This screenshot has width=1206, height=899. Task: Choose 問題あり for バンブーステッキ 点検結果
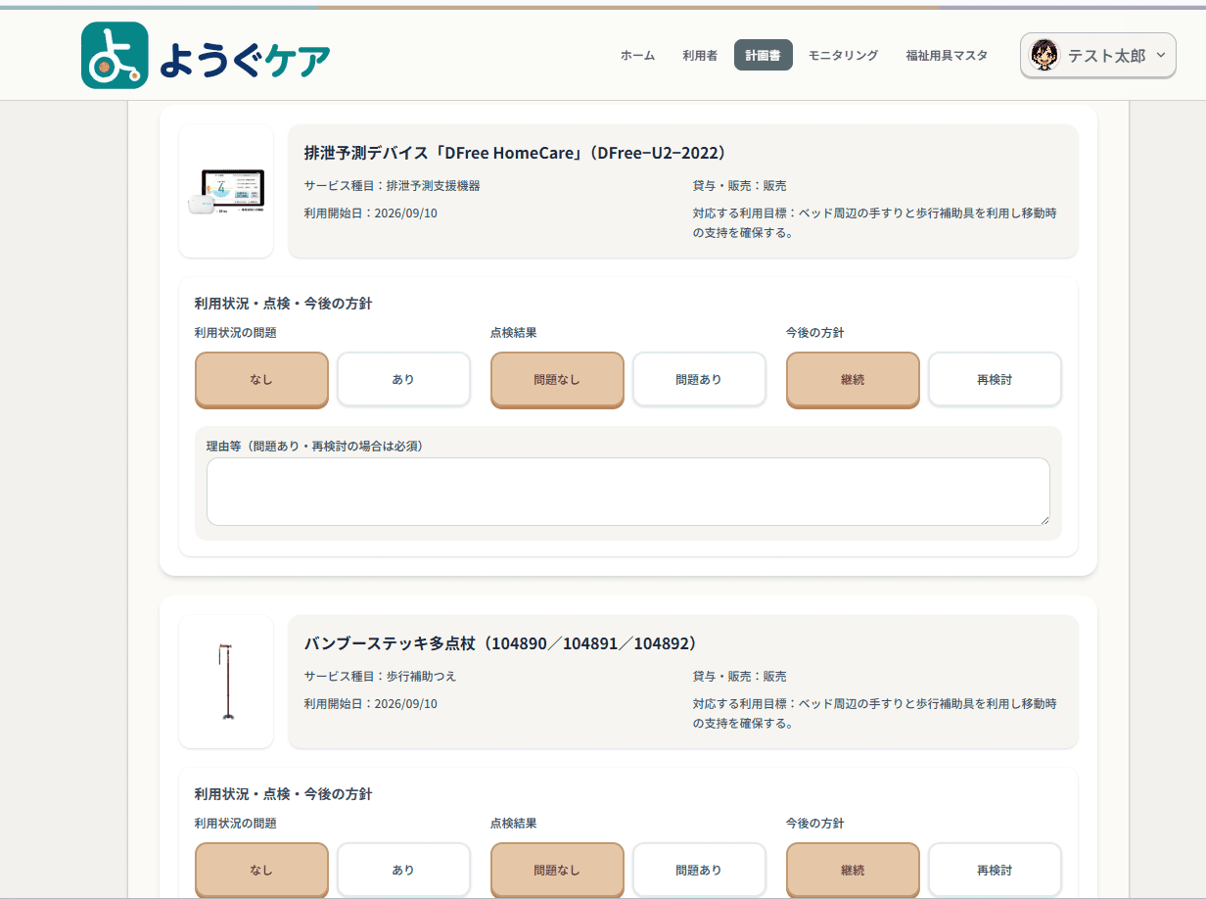pyautogui.click(x=699, y=870)
